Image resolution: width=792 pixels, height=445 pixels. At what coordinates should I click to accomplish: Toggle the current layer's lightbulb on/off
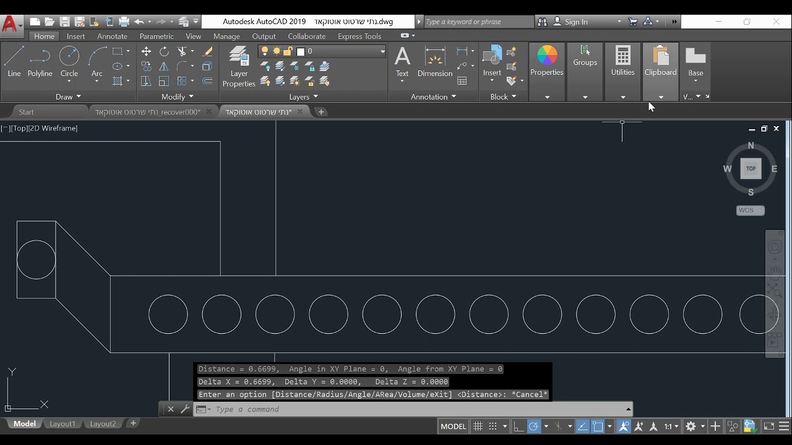[265, 51]
